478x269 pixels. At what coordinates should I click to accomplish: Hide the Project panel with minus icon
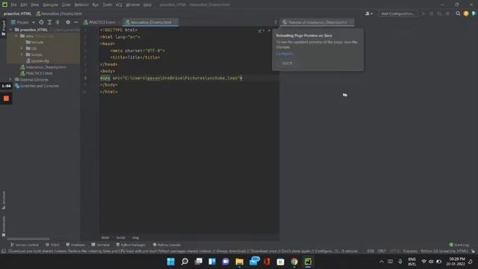tap(76, 22)
